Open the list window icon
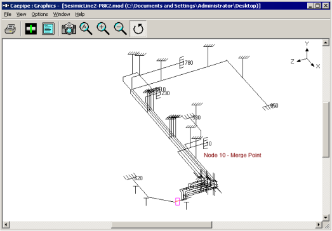The width and height of the screenshot is (332, 231). 48,29
